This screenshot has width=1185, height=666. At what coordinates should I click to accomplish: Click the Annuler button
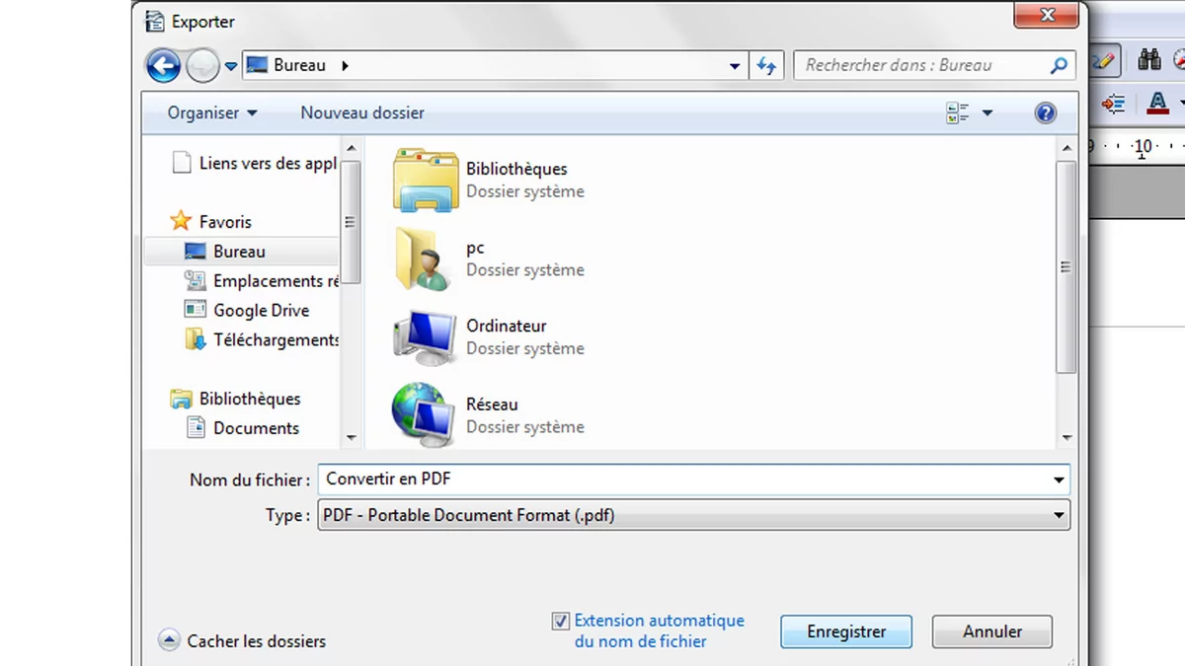tap(991, 631)
